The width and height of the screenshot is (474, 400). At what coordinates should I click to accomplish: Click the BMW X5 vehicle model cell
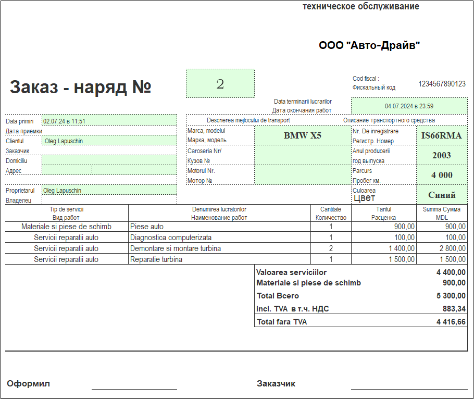[302, 135]
